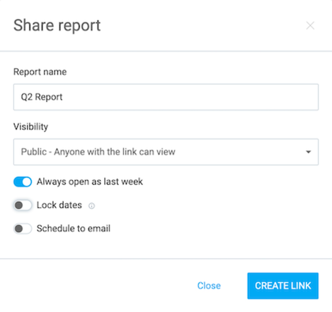
Task: Turn on the Schedule to email toggle
Action: [x=22, y=229]
